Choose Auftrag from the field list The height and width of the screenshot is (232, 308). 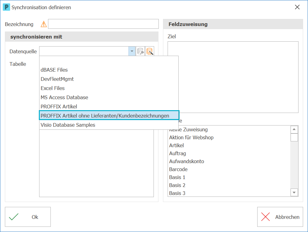coord(229,153)
